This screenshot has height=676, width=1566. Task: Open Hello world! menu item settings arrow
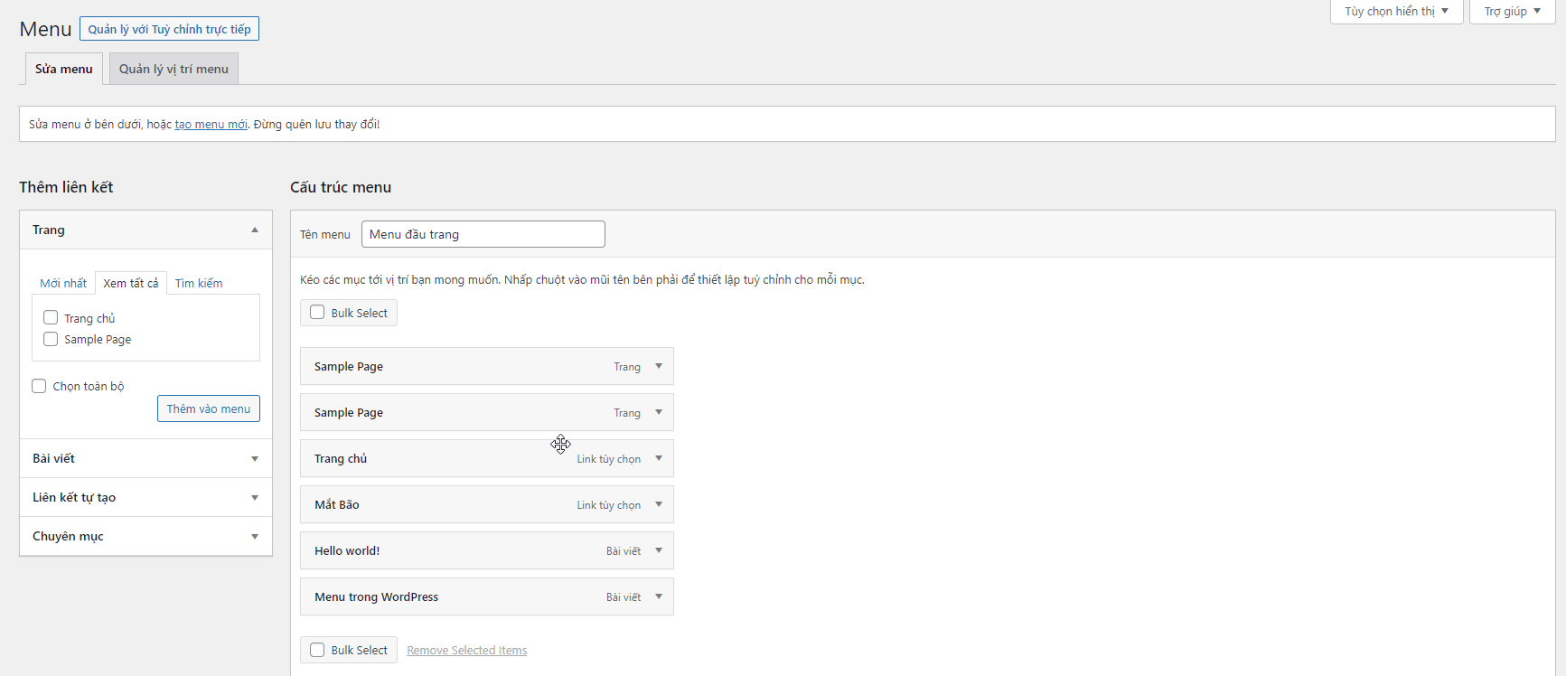[659, 550]
